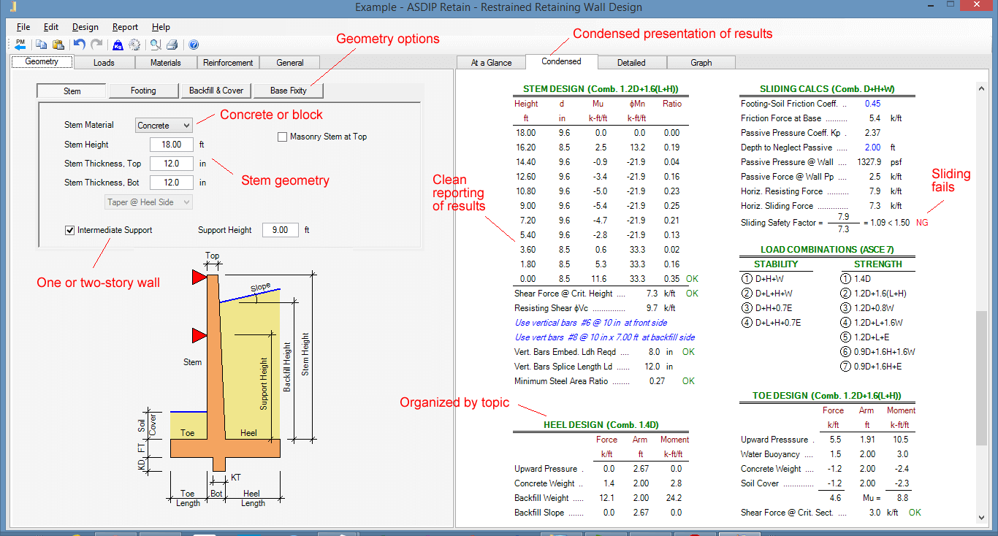Click the printer icon to print

tap(172, 45)
